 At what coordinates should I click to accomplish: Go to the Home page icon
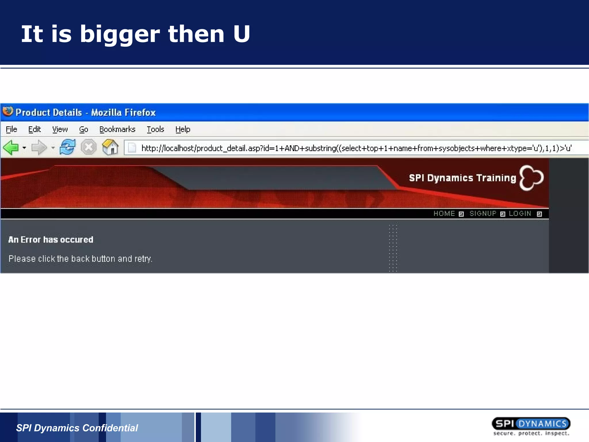110,147
